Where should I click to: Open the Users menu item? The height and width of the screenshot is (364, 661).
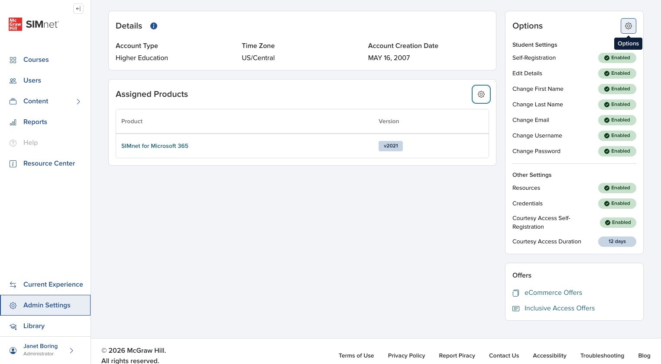coord(32,80)
